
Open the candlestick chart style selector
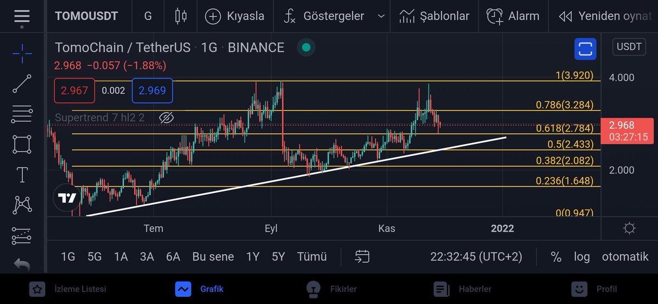tap(180, 16)
